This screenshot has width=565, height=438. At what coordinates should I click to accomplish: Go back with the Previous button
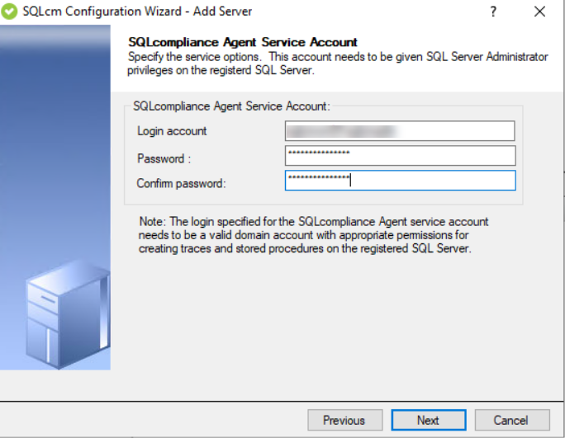344,420
